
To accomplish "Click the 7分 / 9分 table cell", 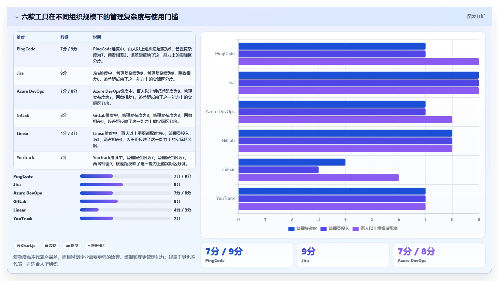I will [x=69, y=49].
